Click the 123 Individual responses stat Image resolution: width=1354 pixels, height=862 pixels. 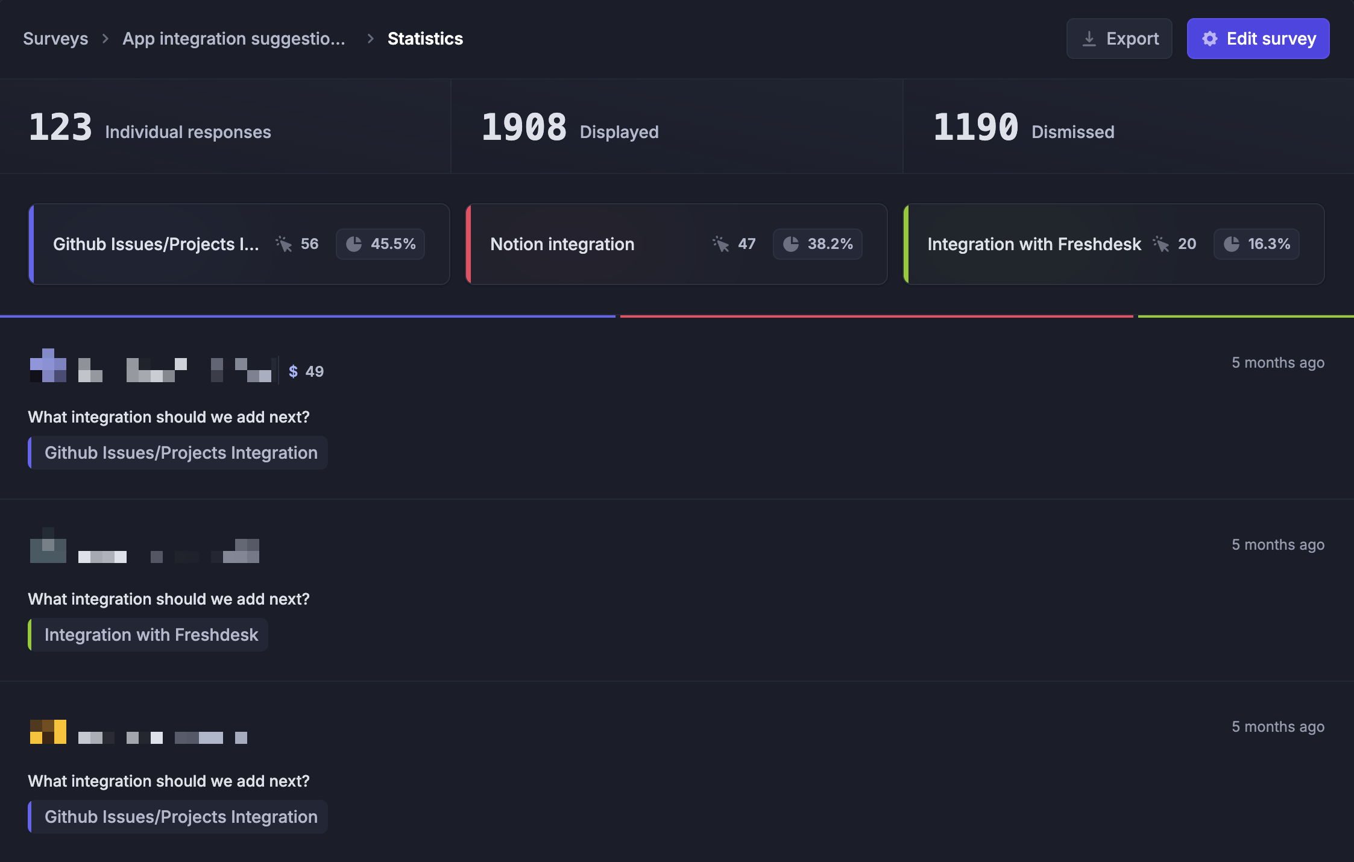coord(150,128)
